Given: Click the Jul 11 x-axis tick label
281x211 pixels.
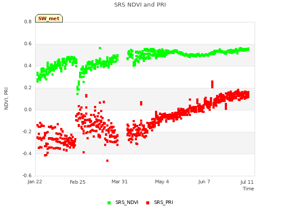Looking at the screenshot, I should (x=247, y=182).
